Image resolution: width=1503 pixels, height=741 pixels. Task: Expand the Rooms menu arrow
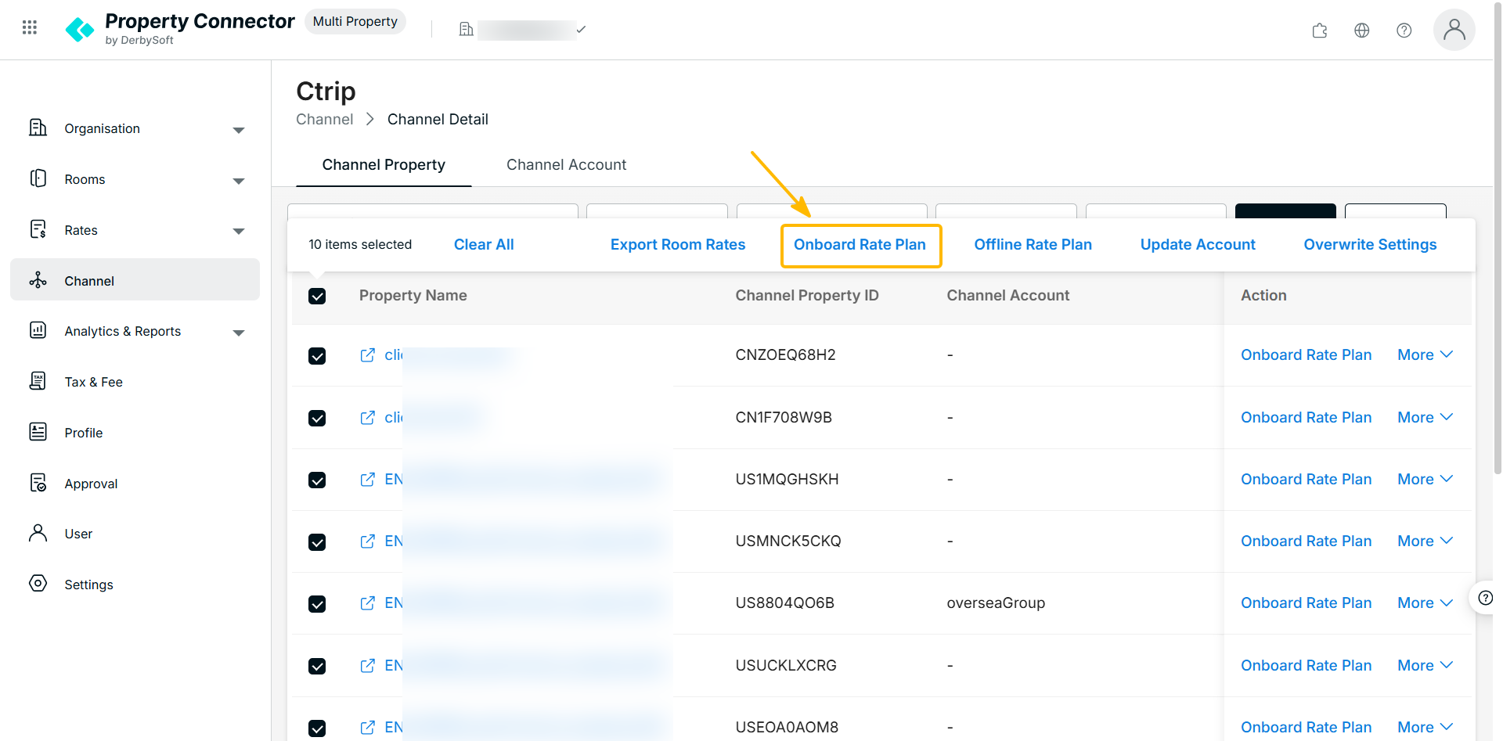pos(239,181)
